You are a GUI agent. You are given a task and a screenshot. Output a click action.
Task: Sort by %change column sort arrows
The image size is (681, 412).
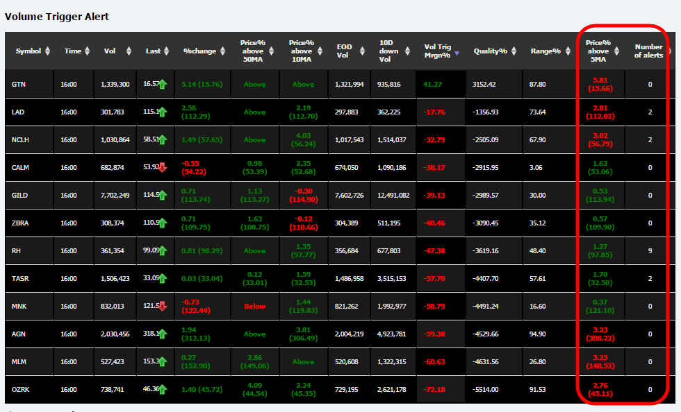point(223,51)
